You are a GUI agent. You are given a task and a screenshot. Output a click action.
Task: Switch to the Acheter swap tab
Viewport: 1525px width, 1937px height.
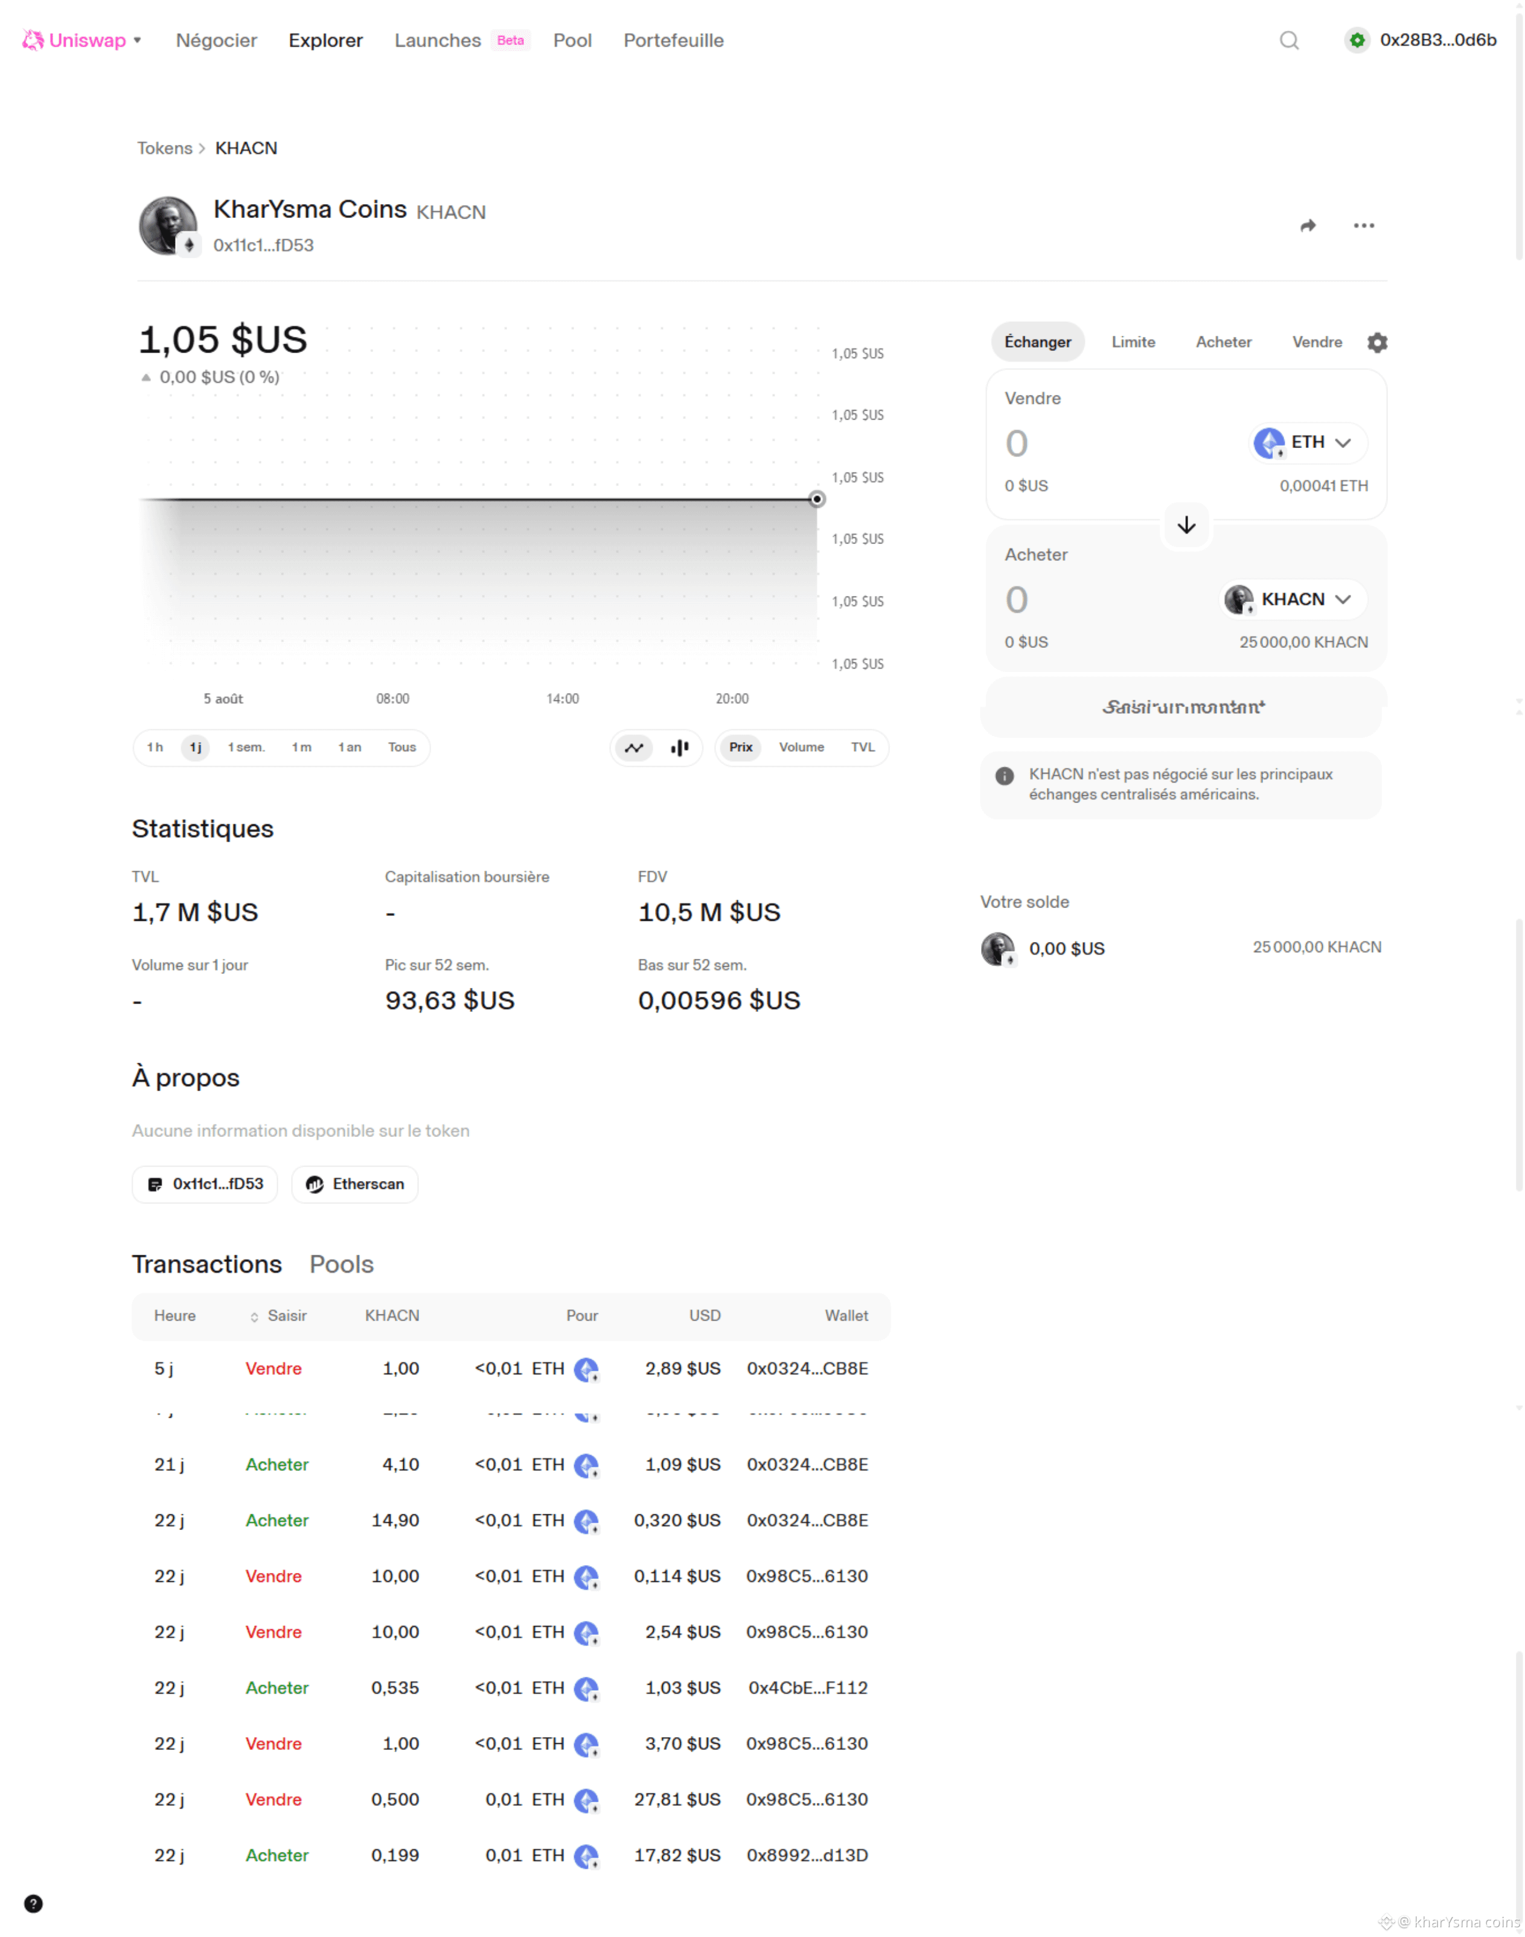pyautogui.click(x=1223, y=342)
